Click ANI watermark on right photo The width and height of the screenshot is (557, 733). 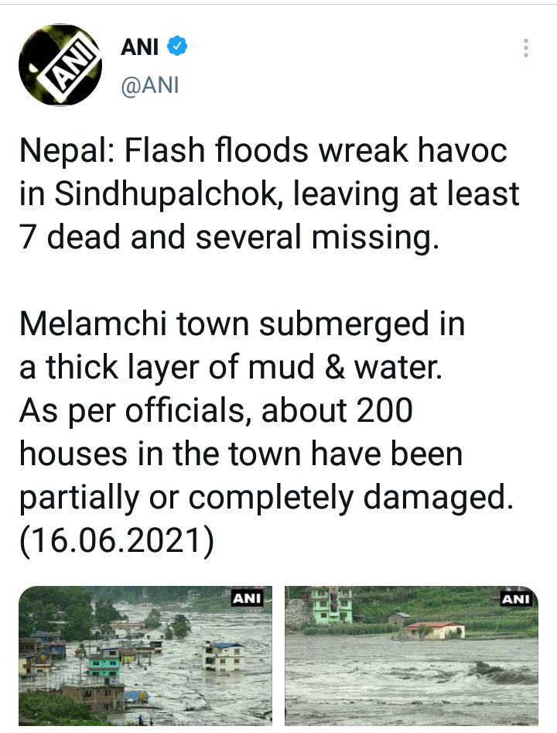[515, 598]
